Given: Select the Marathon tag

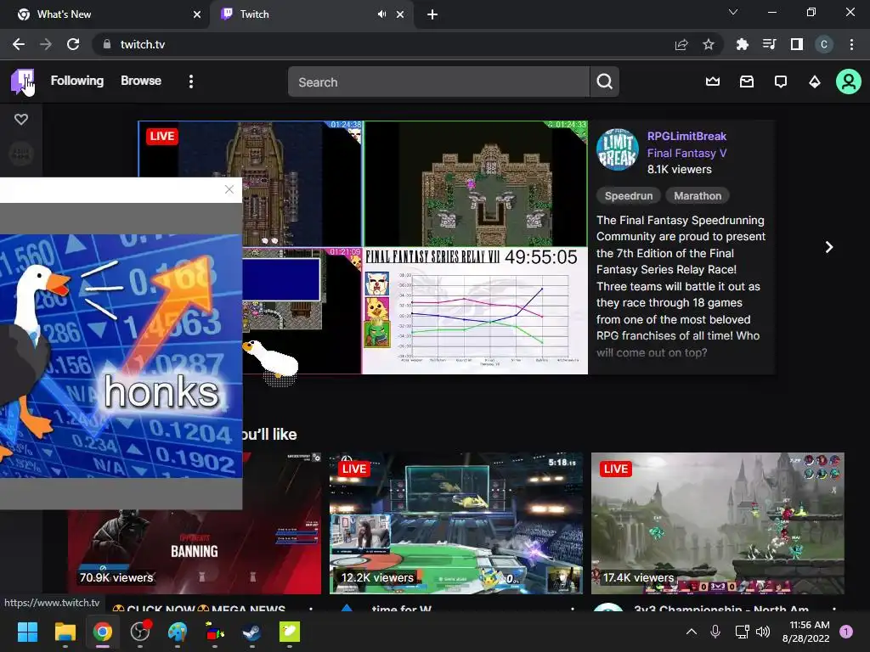Looking at the screenshot, I should [x=698, y=196].
